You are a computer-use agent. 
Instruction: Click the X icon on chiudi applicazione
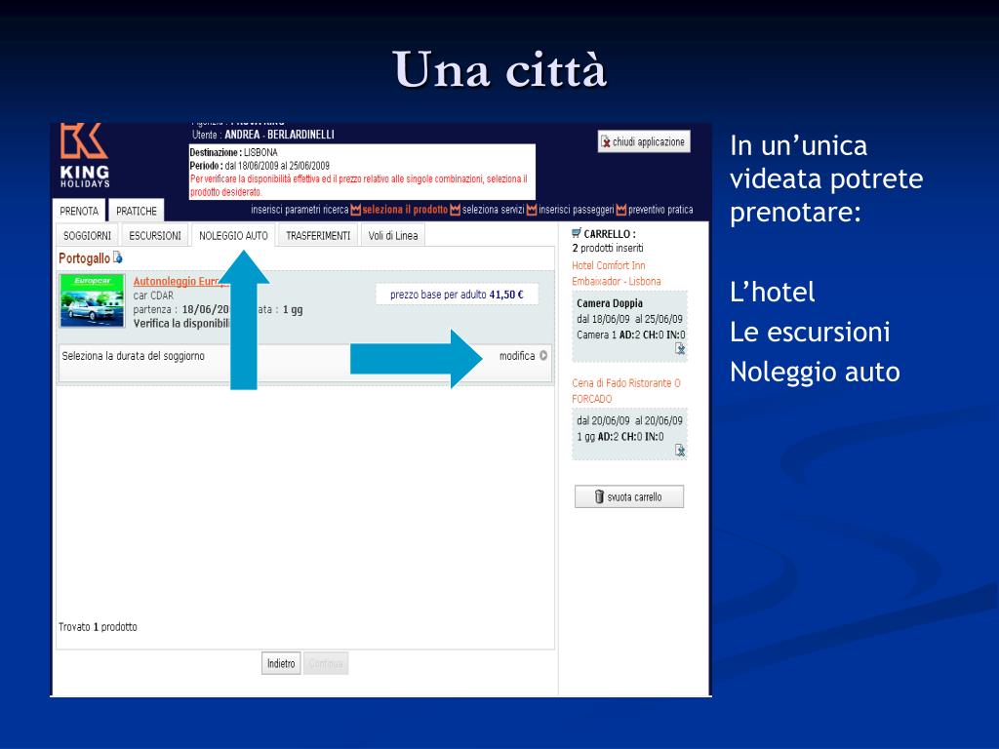[x=606, y=142]
